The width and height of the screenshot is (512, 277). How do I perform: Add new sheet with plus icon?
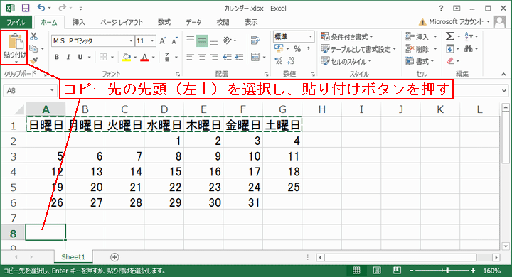[x=114, y=257]
